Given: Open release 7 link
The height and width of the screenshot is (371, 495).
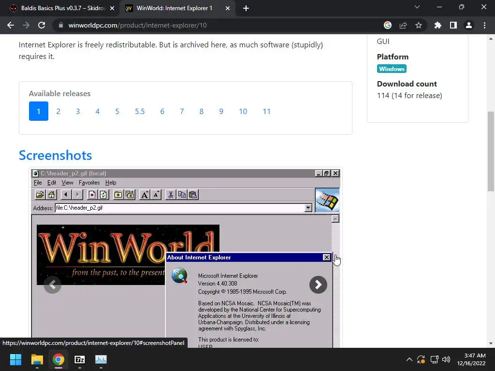Looking at the screenshot, I should pos(182,111).
